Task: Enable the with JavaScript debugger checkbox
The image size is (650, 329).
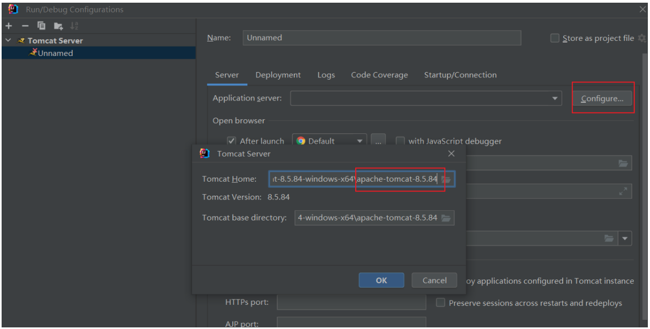Action: (400, 141)
